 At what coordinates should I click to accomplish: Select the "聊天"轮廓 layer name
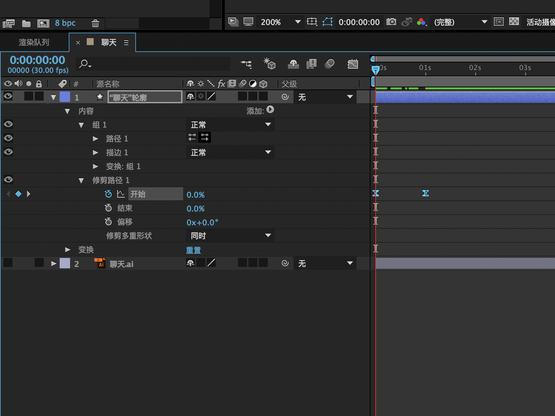tap(145, 97)
